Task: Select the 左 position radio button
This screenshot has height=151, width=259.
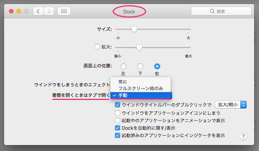Action: [x=123, y=66]
